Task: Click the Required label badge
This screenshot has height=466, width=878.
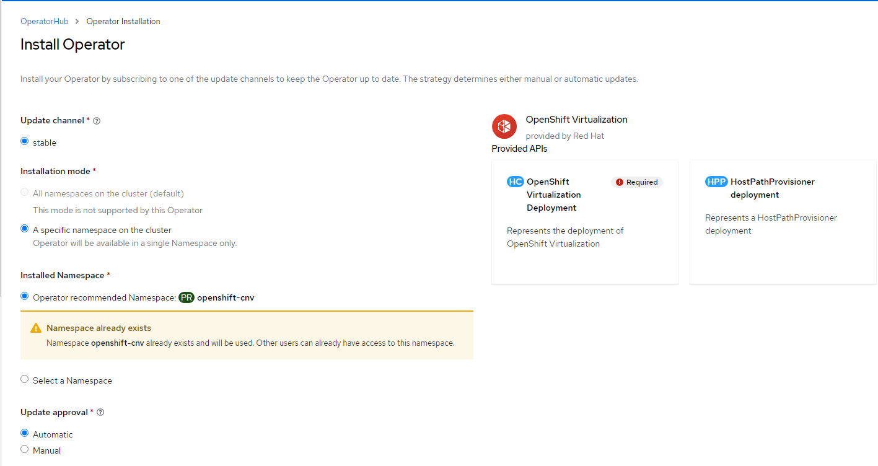Action: coord(637,182)
